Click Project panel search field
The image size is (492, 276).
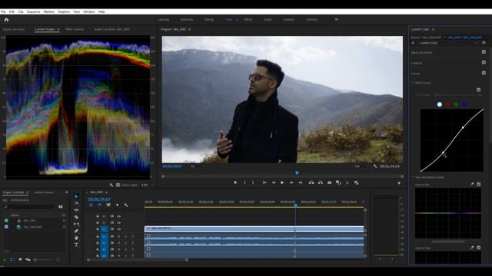click(30, 206)
